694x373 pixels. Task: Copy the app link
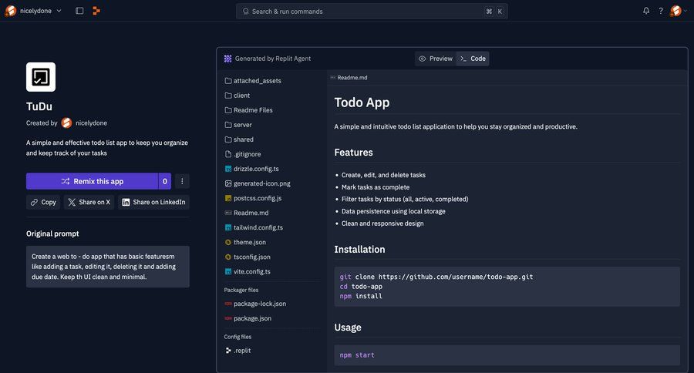pos(43,202)
